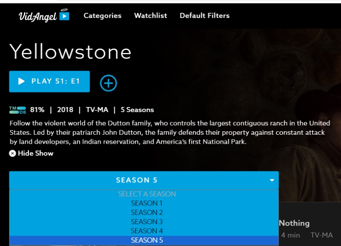
Task: Click the VidAngel logo
Action: click(x=44, y=15)
